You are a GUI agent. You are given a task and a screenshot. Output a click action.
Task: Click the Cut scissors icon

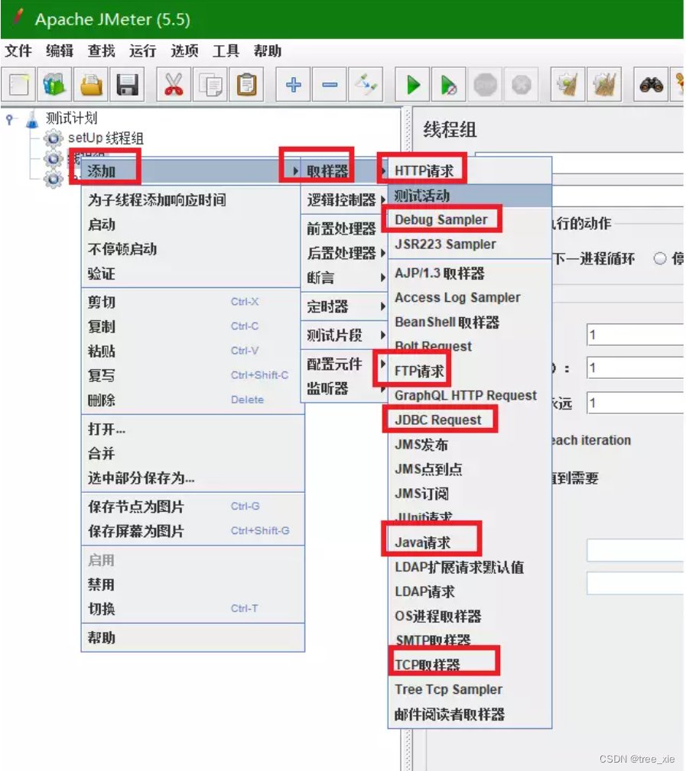point(174,85)
